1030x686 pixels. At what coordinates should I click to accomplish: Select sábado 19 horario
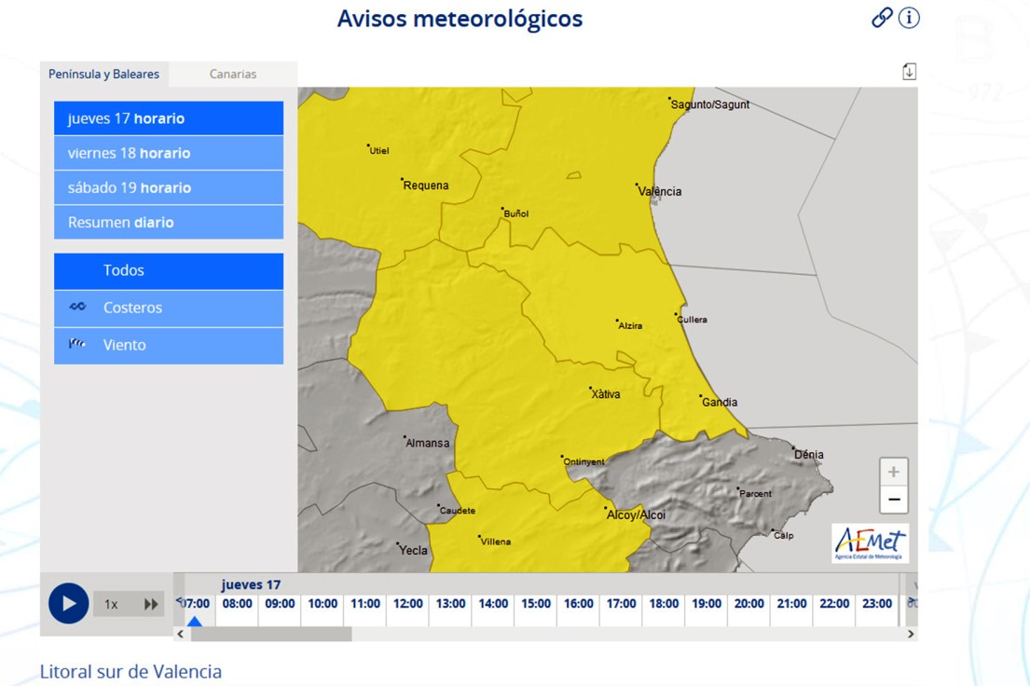tap(169, 188)
